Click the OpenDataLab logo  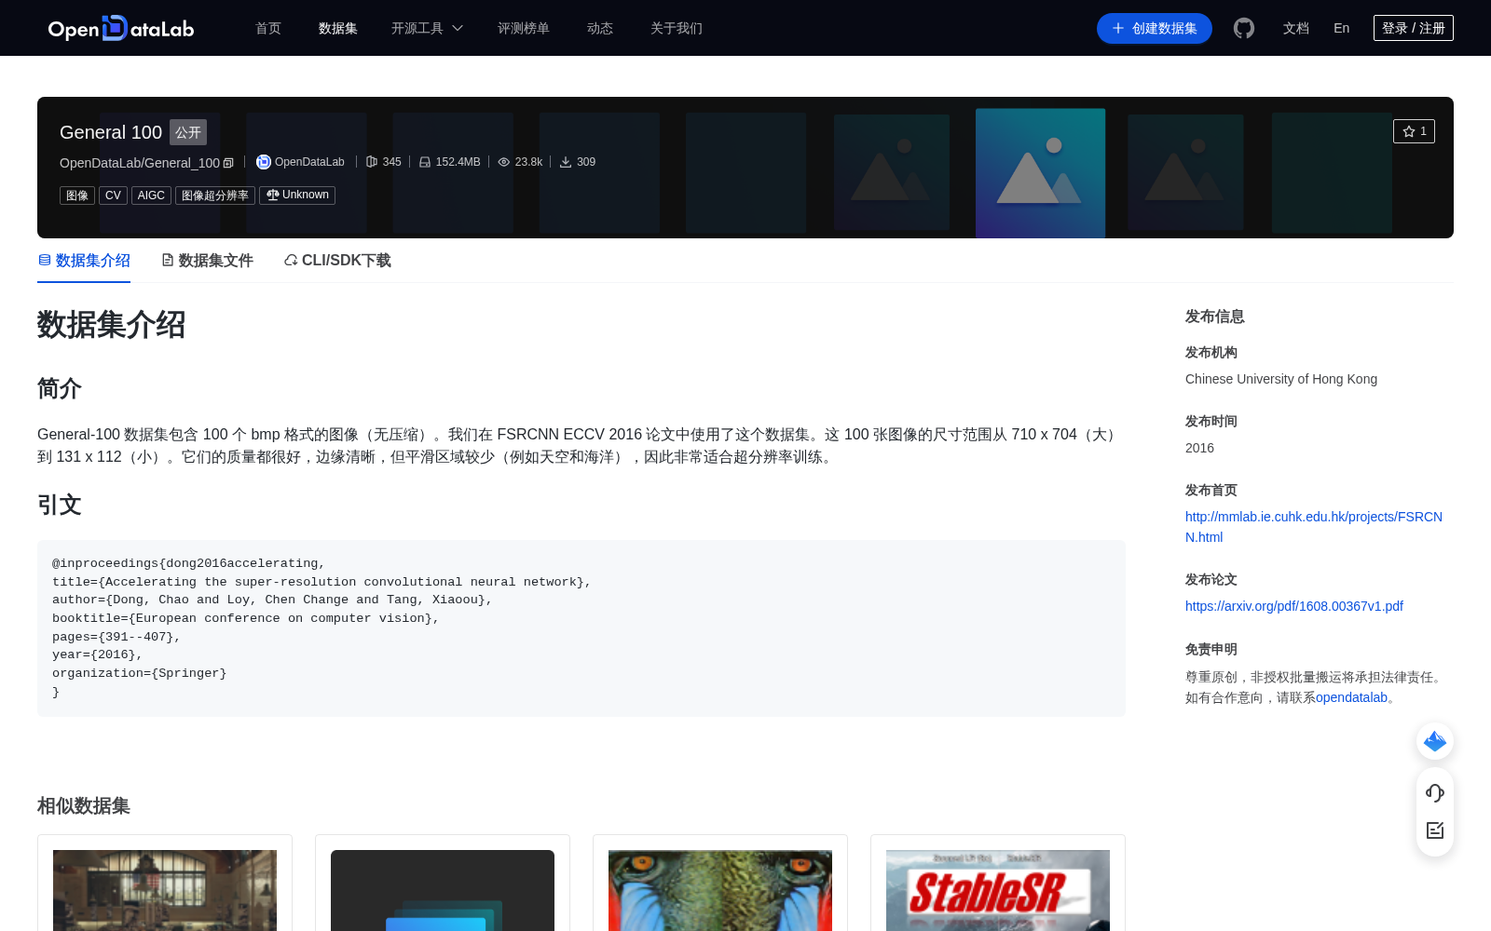click(121, 28)
